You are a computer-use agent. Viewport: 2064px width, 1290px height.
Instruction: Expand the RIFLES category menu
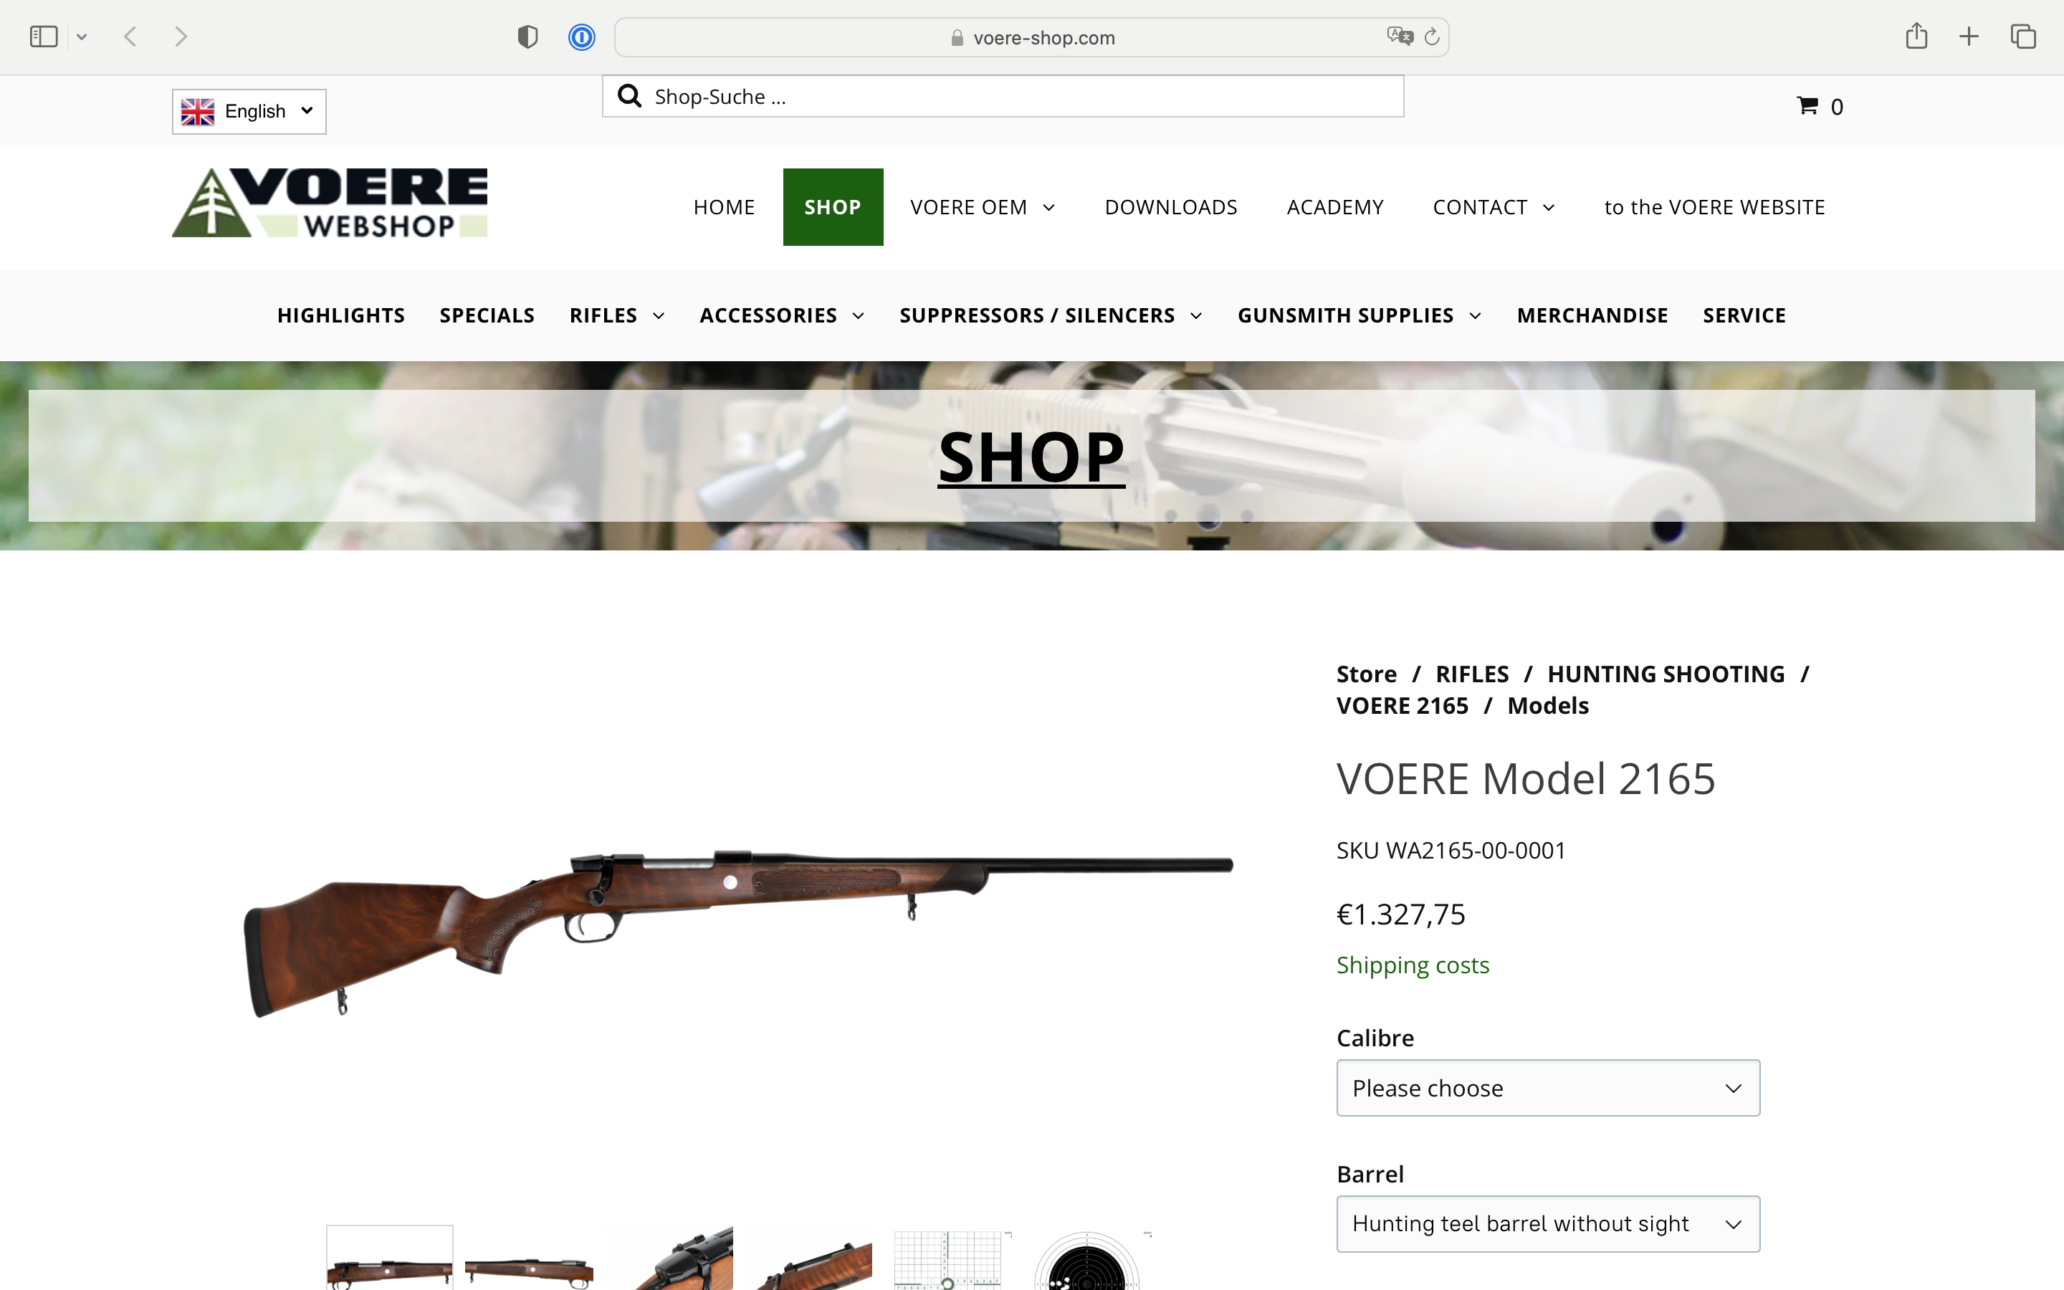[x=616, y=315]
